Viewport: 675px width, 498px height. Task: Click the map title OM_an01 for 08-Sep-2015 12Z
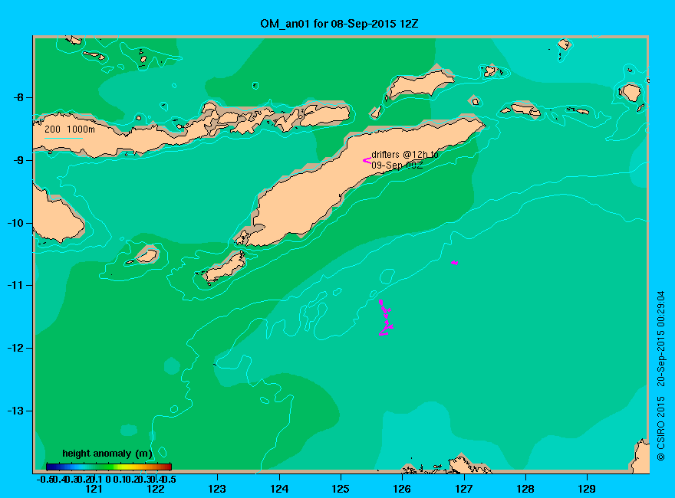point(339,24)
